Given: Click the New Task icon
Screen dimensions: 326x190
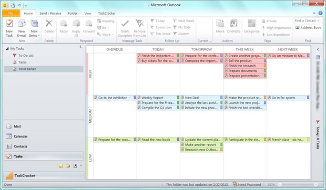Looking at the screenshot, I should point(9,23).
